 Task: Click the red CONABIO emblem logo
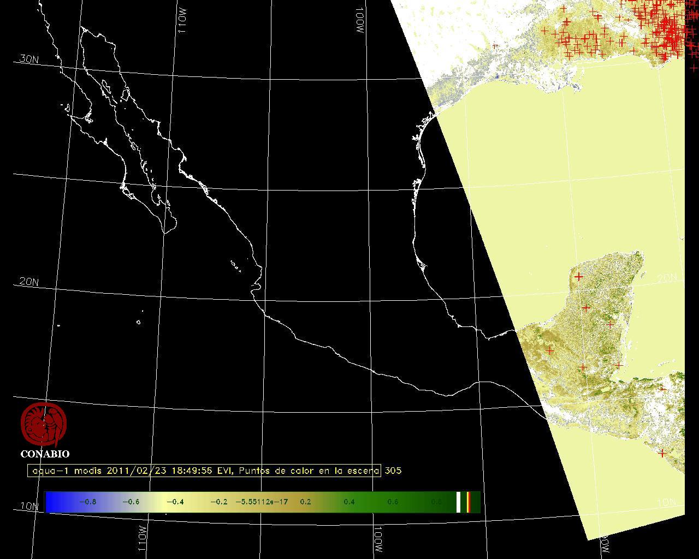pyautogui.click(x=44, y=425)
